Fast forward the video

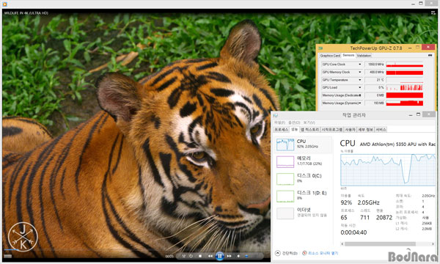click(x=229, y=256)
